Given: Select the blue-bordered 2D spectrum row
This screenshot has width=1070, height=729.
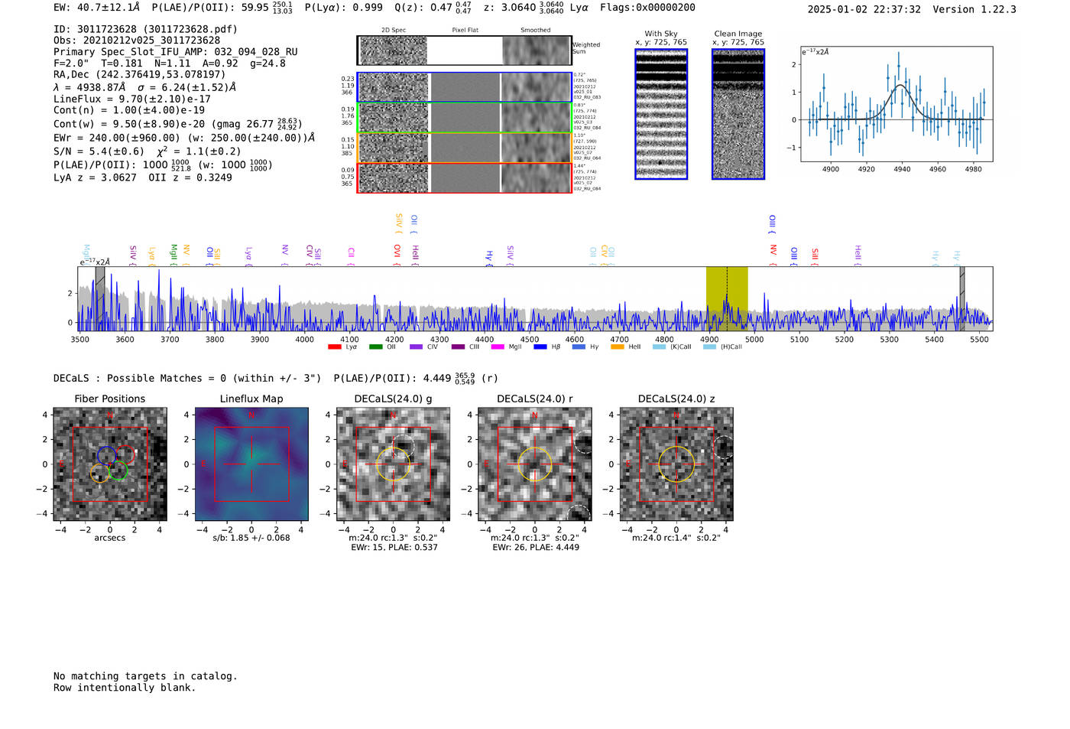Looking at the screenshot, I should (465, 87).
